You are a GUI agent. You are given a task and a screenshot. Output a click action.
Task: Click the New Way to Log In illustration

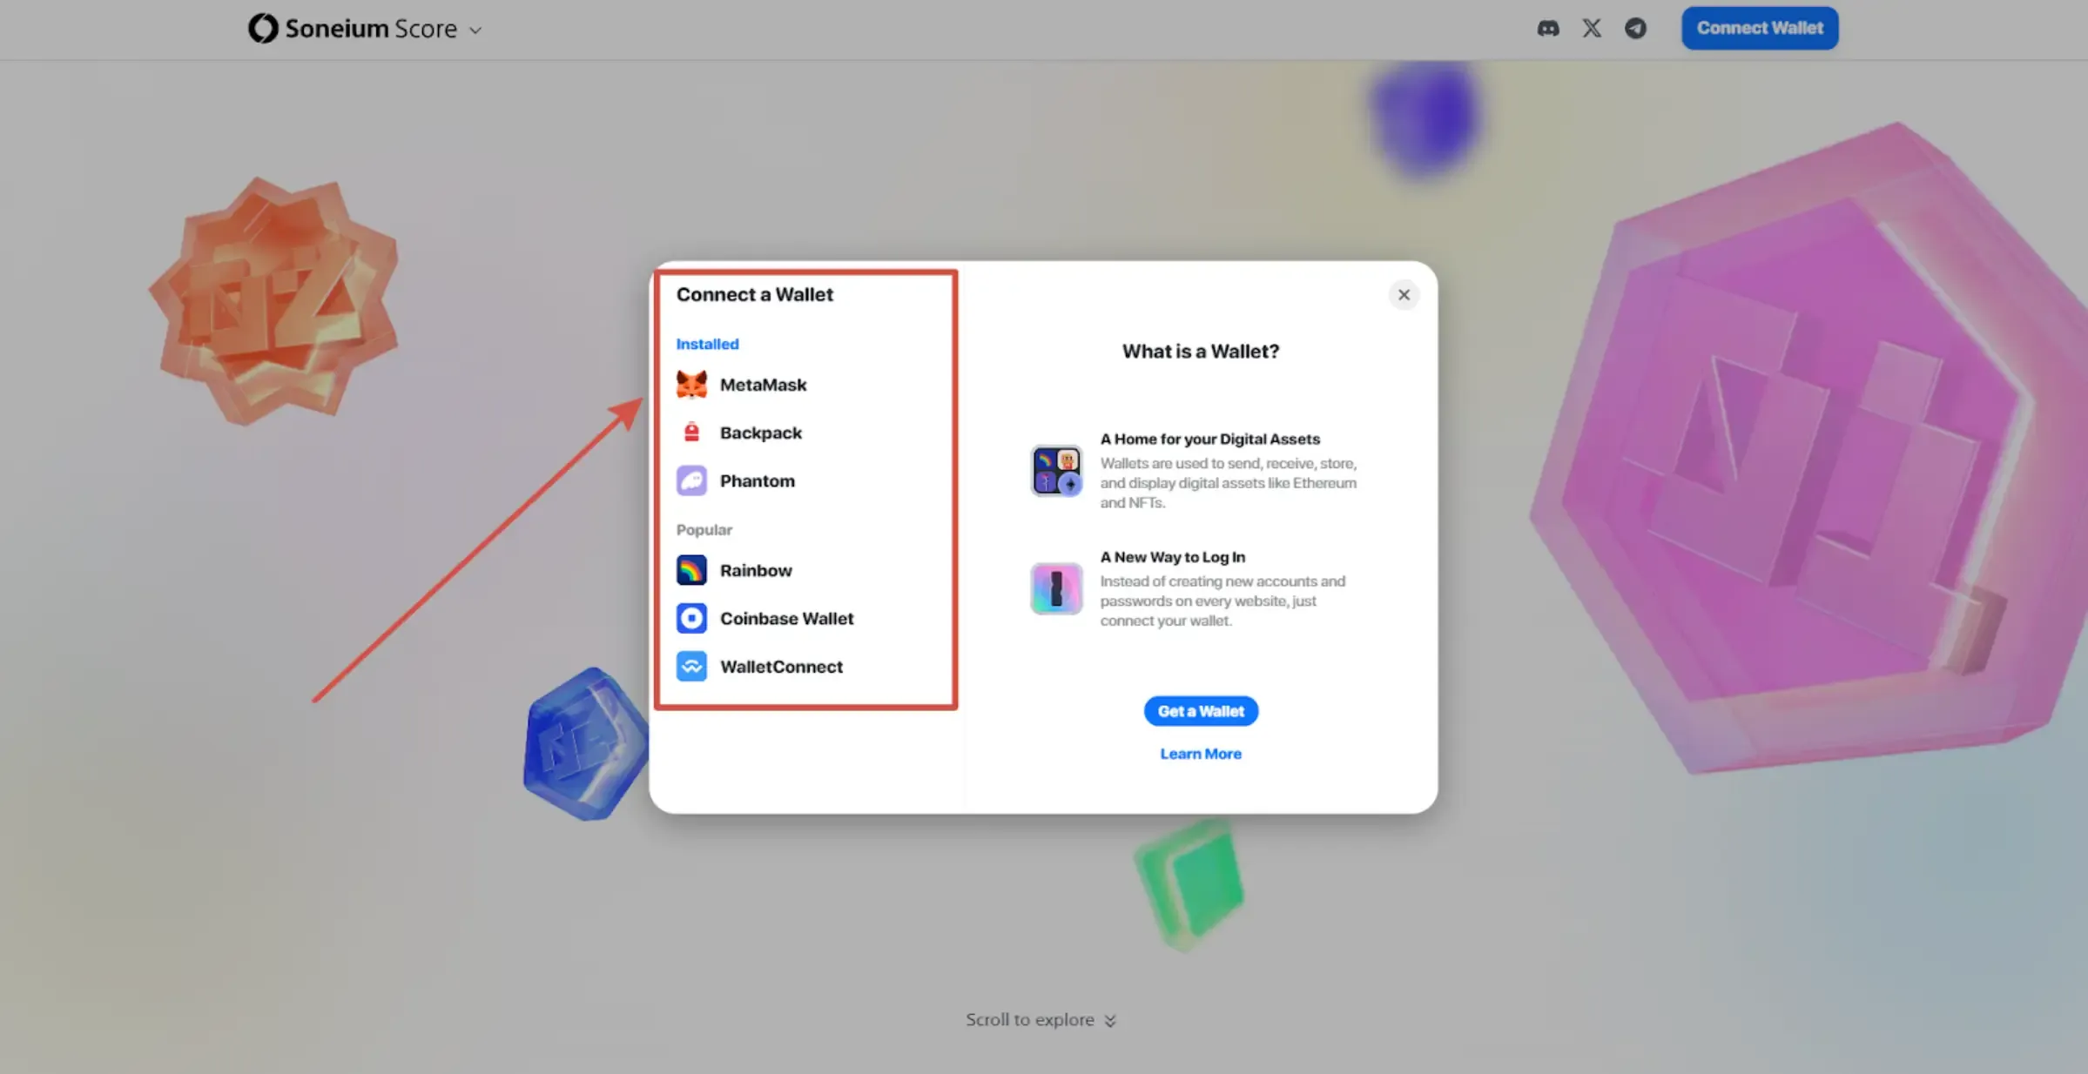point(1055,587)
